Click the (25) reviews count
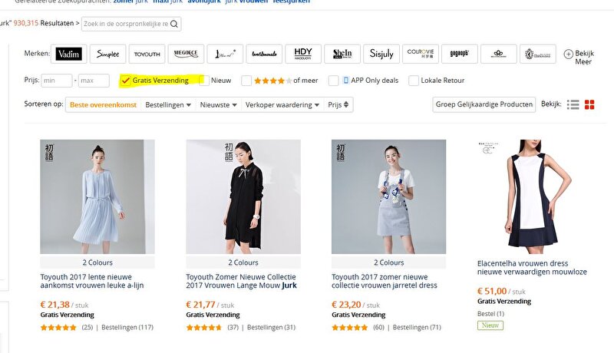Screen dimensions: 614x353 click(x=87, y=328)
